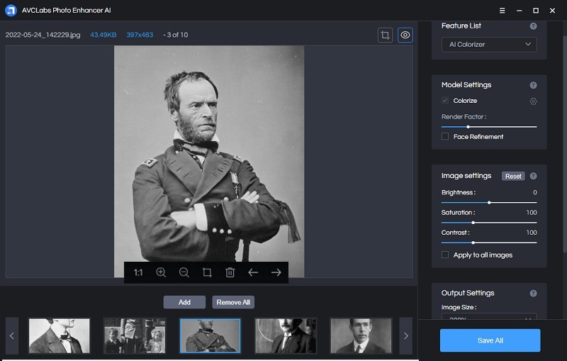Select the crop icon above the preview

tap(385, 35)
